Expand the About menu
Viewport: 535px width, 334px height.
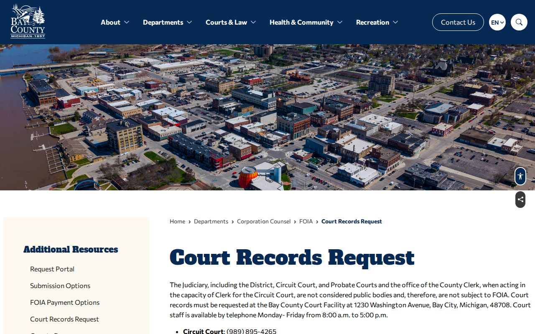pyautogui.click(x=115, y=22)
